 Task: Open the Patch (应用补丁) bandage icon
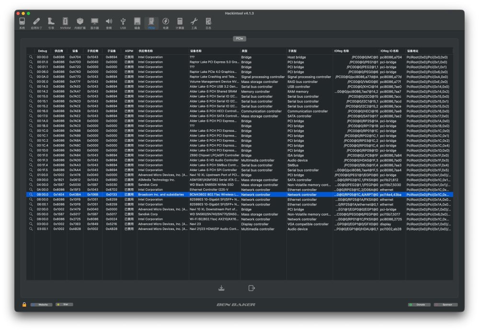(x=36, y=23)
